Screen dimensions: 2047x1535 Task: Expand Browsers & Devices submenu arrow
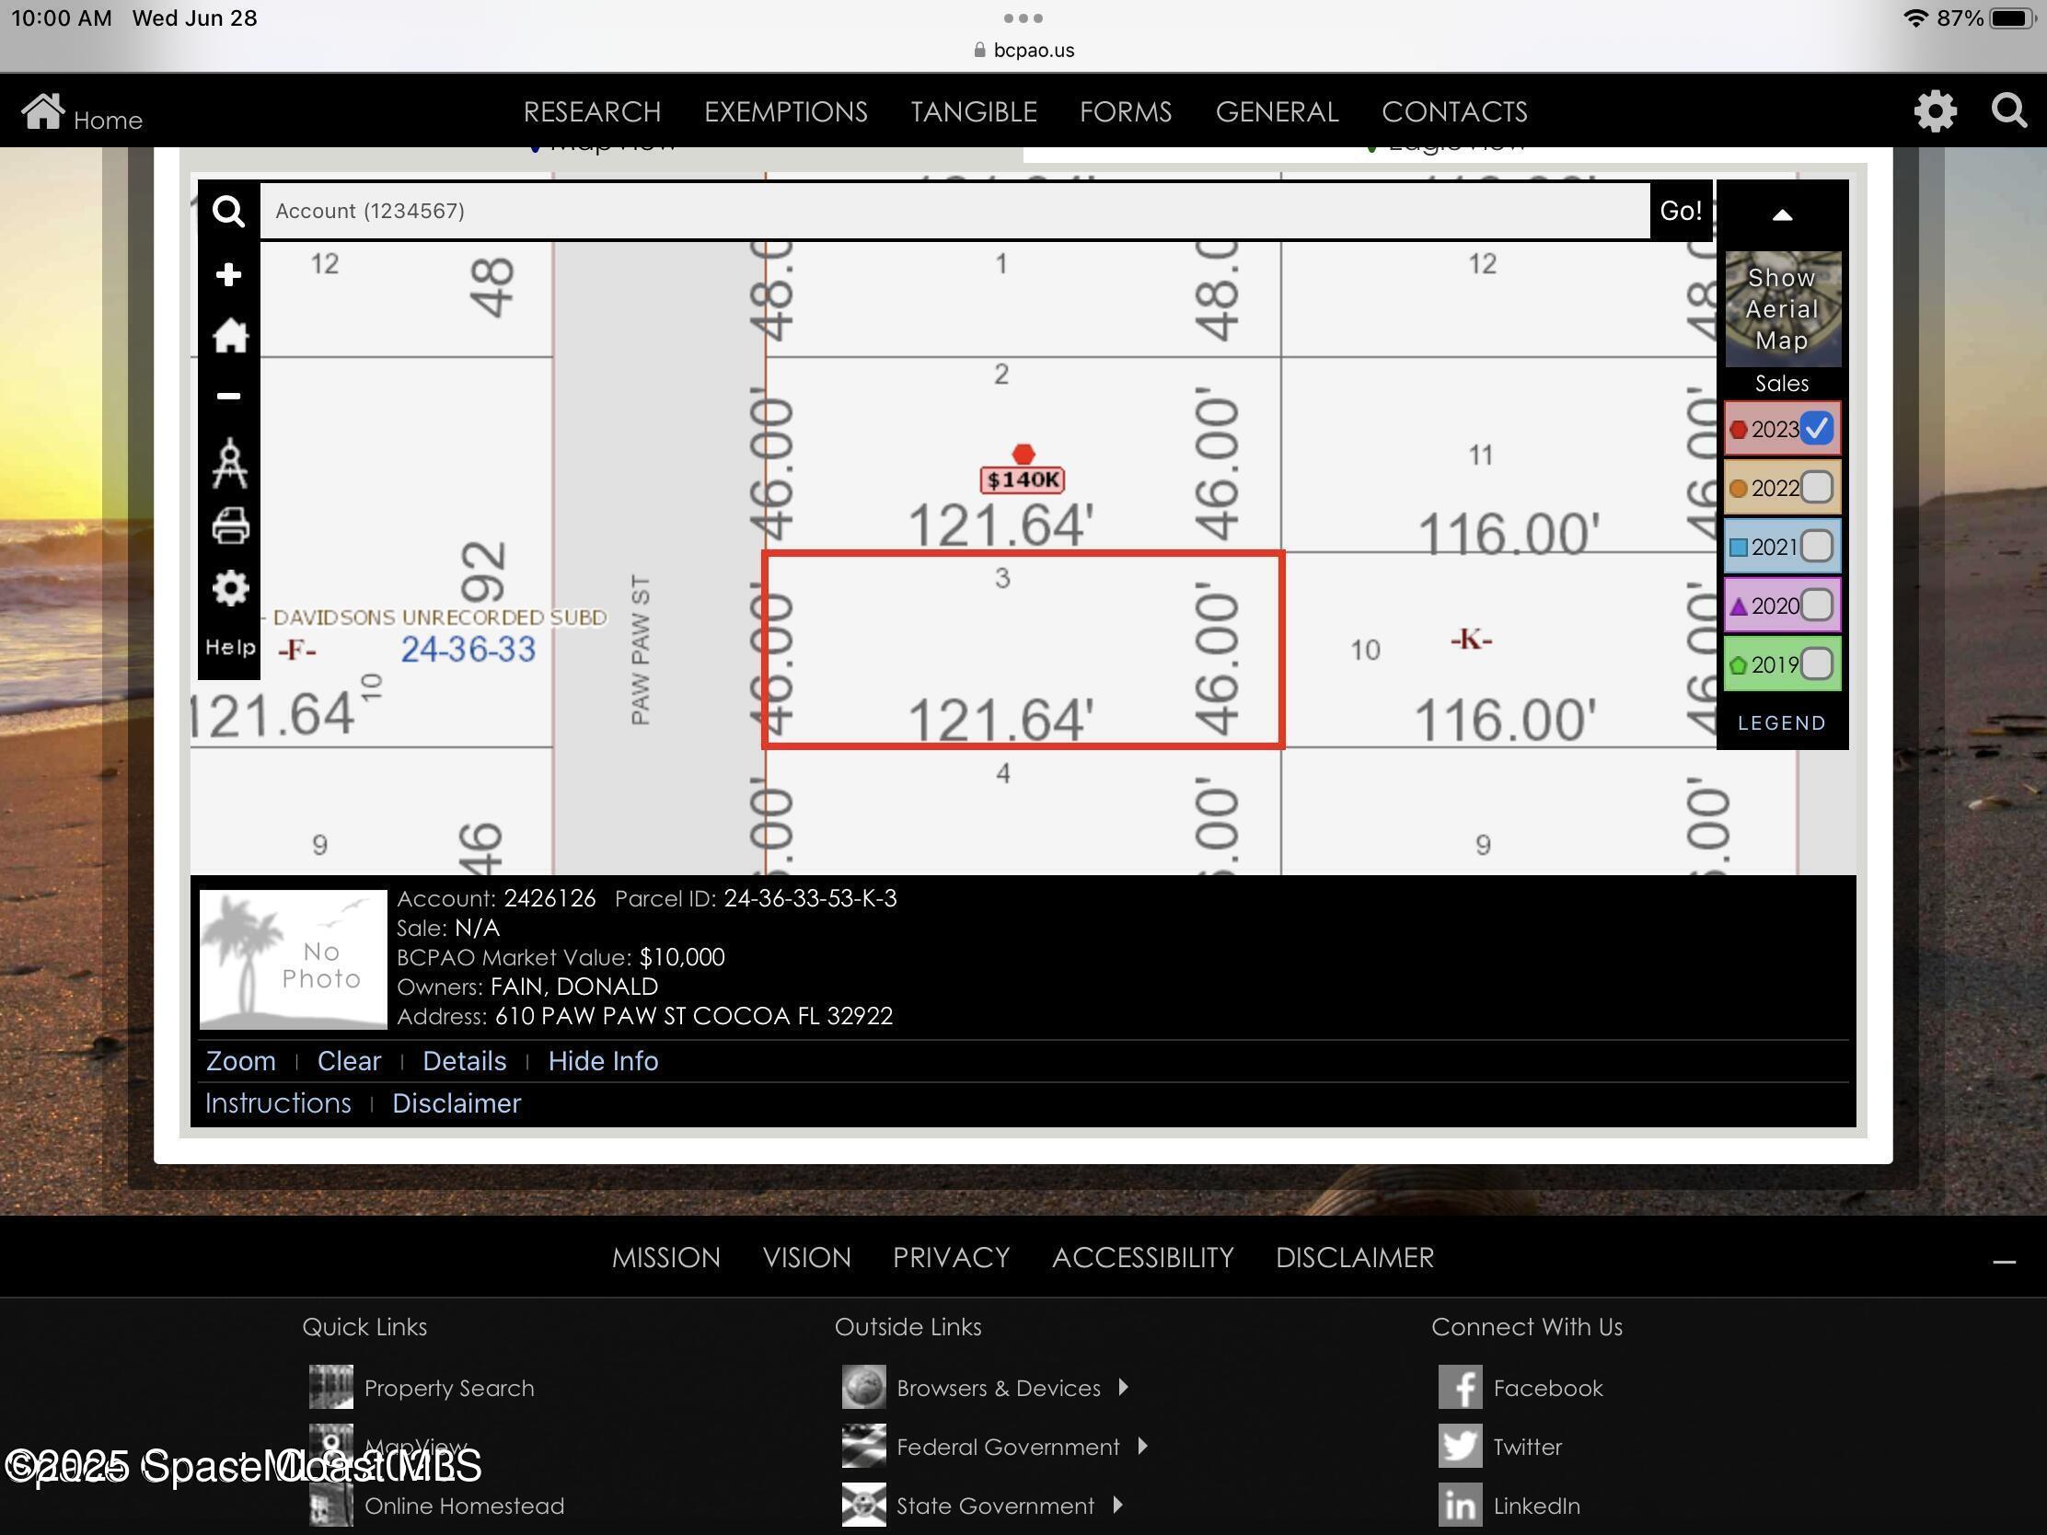click(1124, 1387)
